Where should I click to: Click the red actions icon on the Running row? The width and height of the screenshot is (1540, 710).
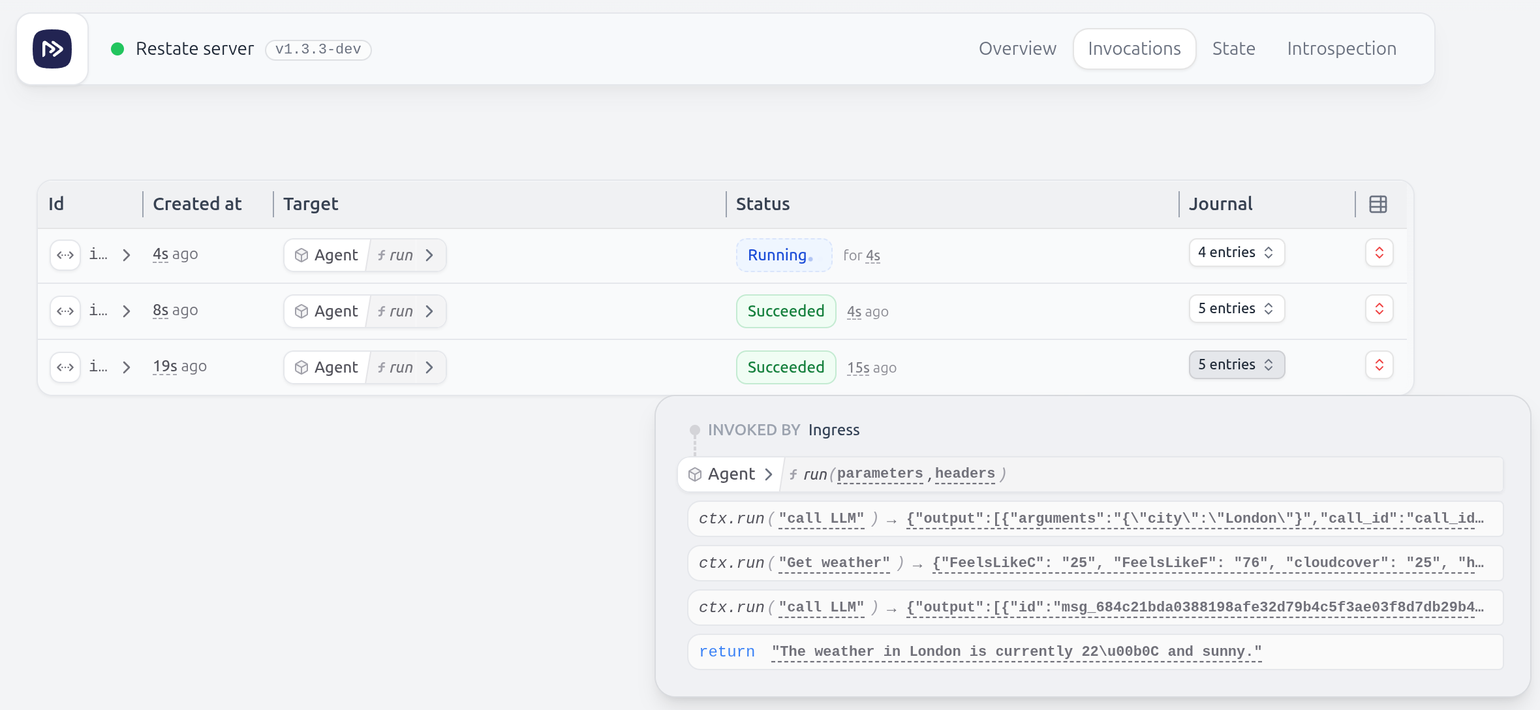pos(1379,253)
